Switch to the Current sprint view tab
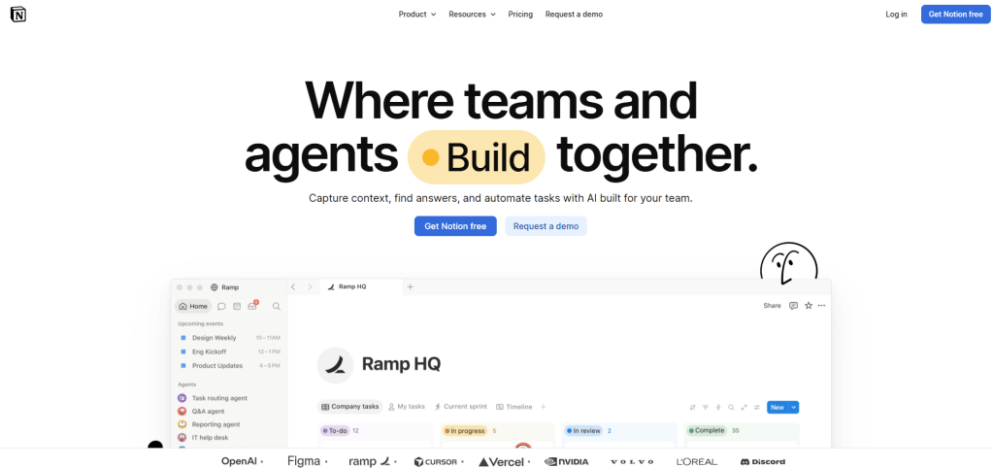Screen dimensions: 993x468 [x=460, y=407]
